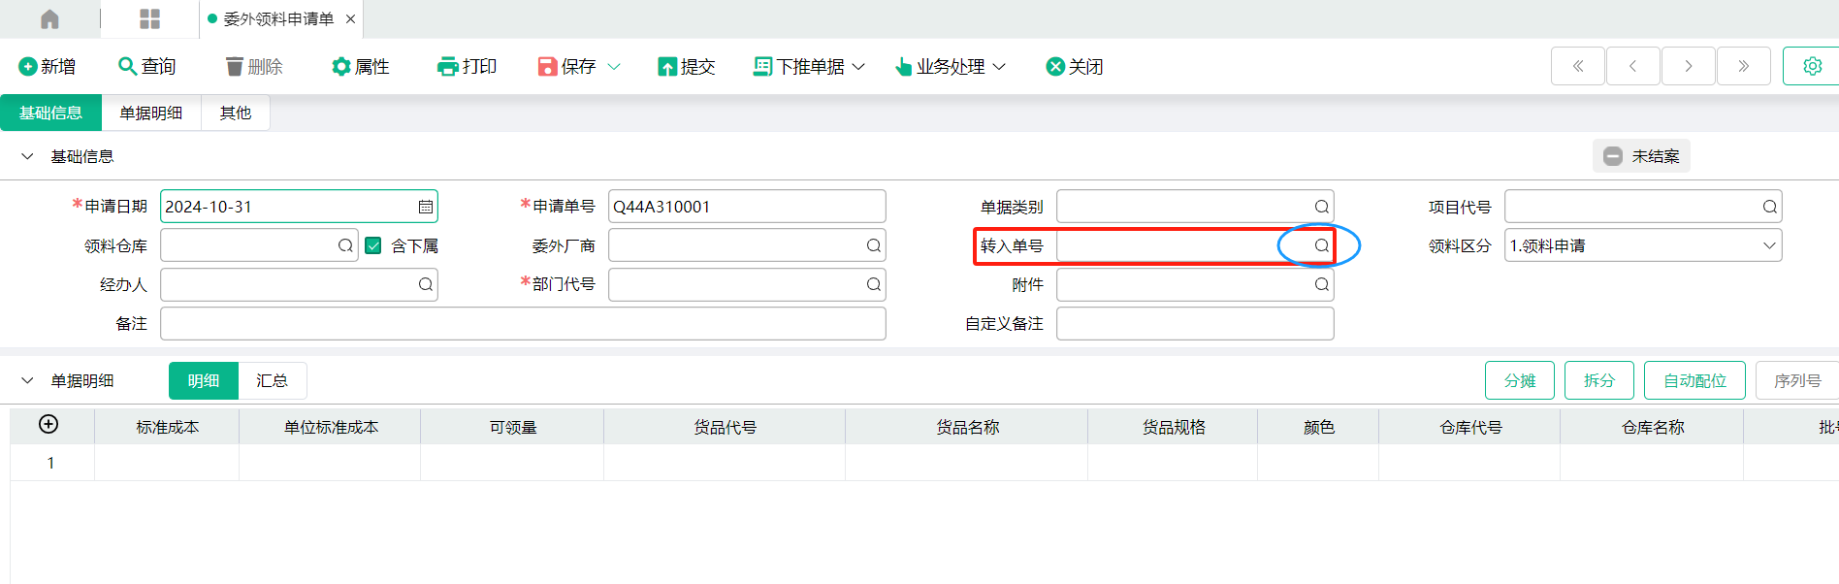This screenshot has height=584, width=1839.
Task: Expand the 领料区分 dropdown
Action: (1769, 245)
